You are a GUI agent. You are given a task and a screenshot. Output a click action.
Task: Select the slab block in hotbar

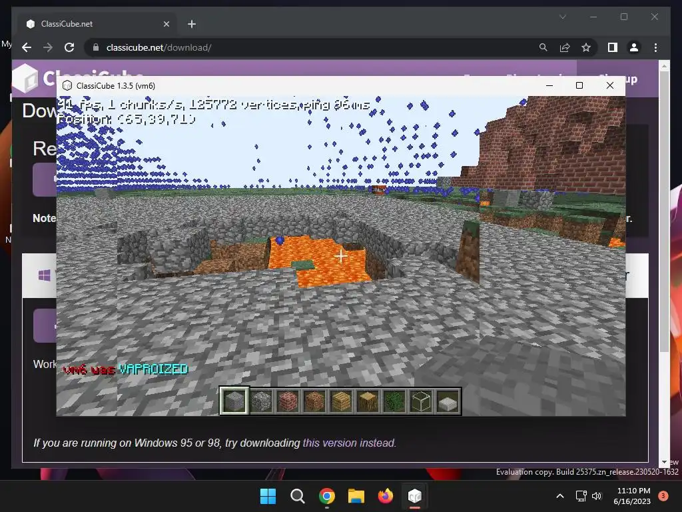448,401
